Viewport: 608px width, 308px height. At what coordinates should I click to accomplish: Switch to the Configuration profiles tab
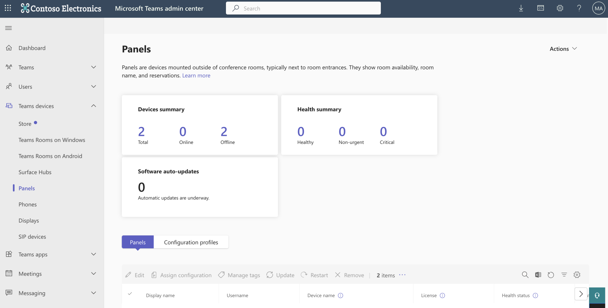tap(191, 242)
